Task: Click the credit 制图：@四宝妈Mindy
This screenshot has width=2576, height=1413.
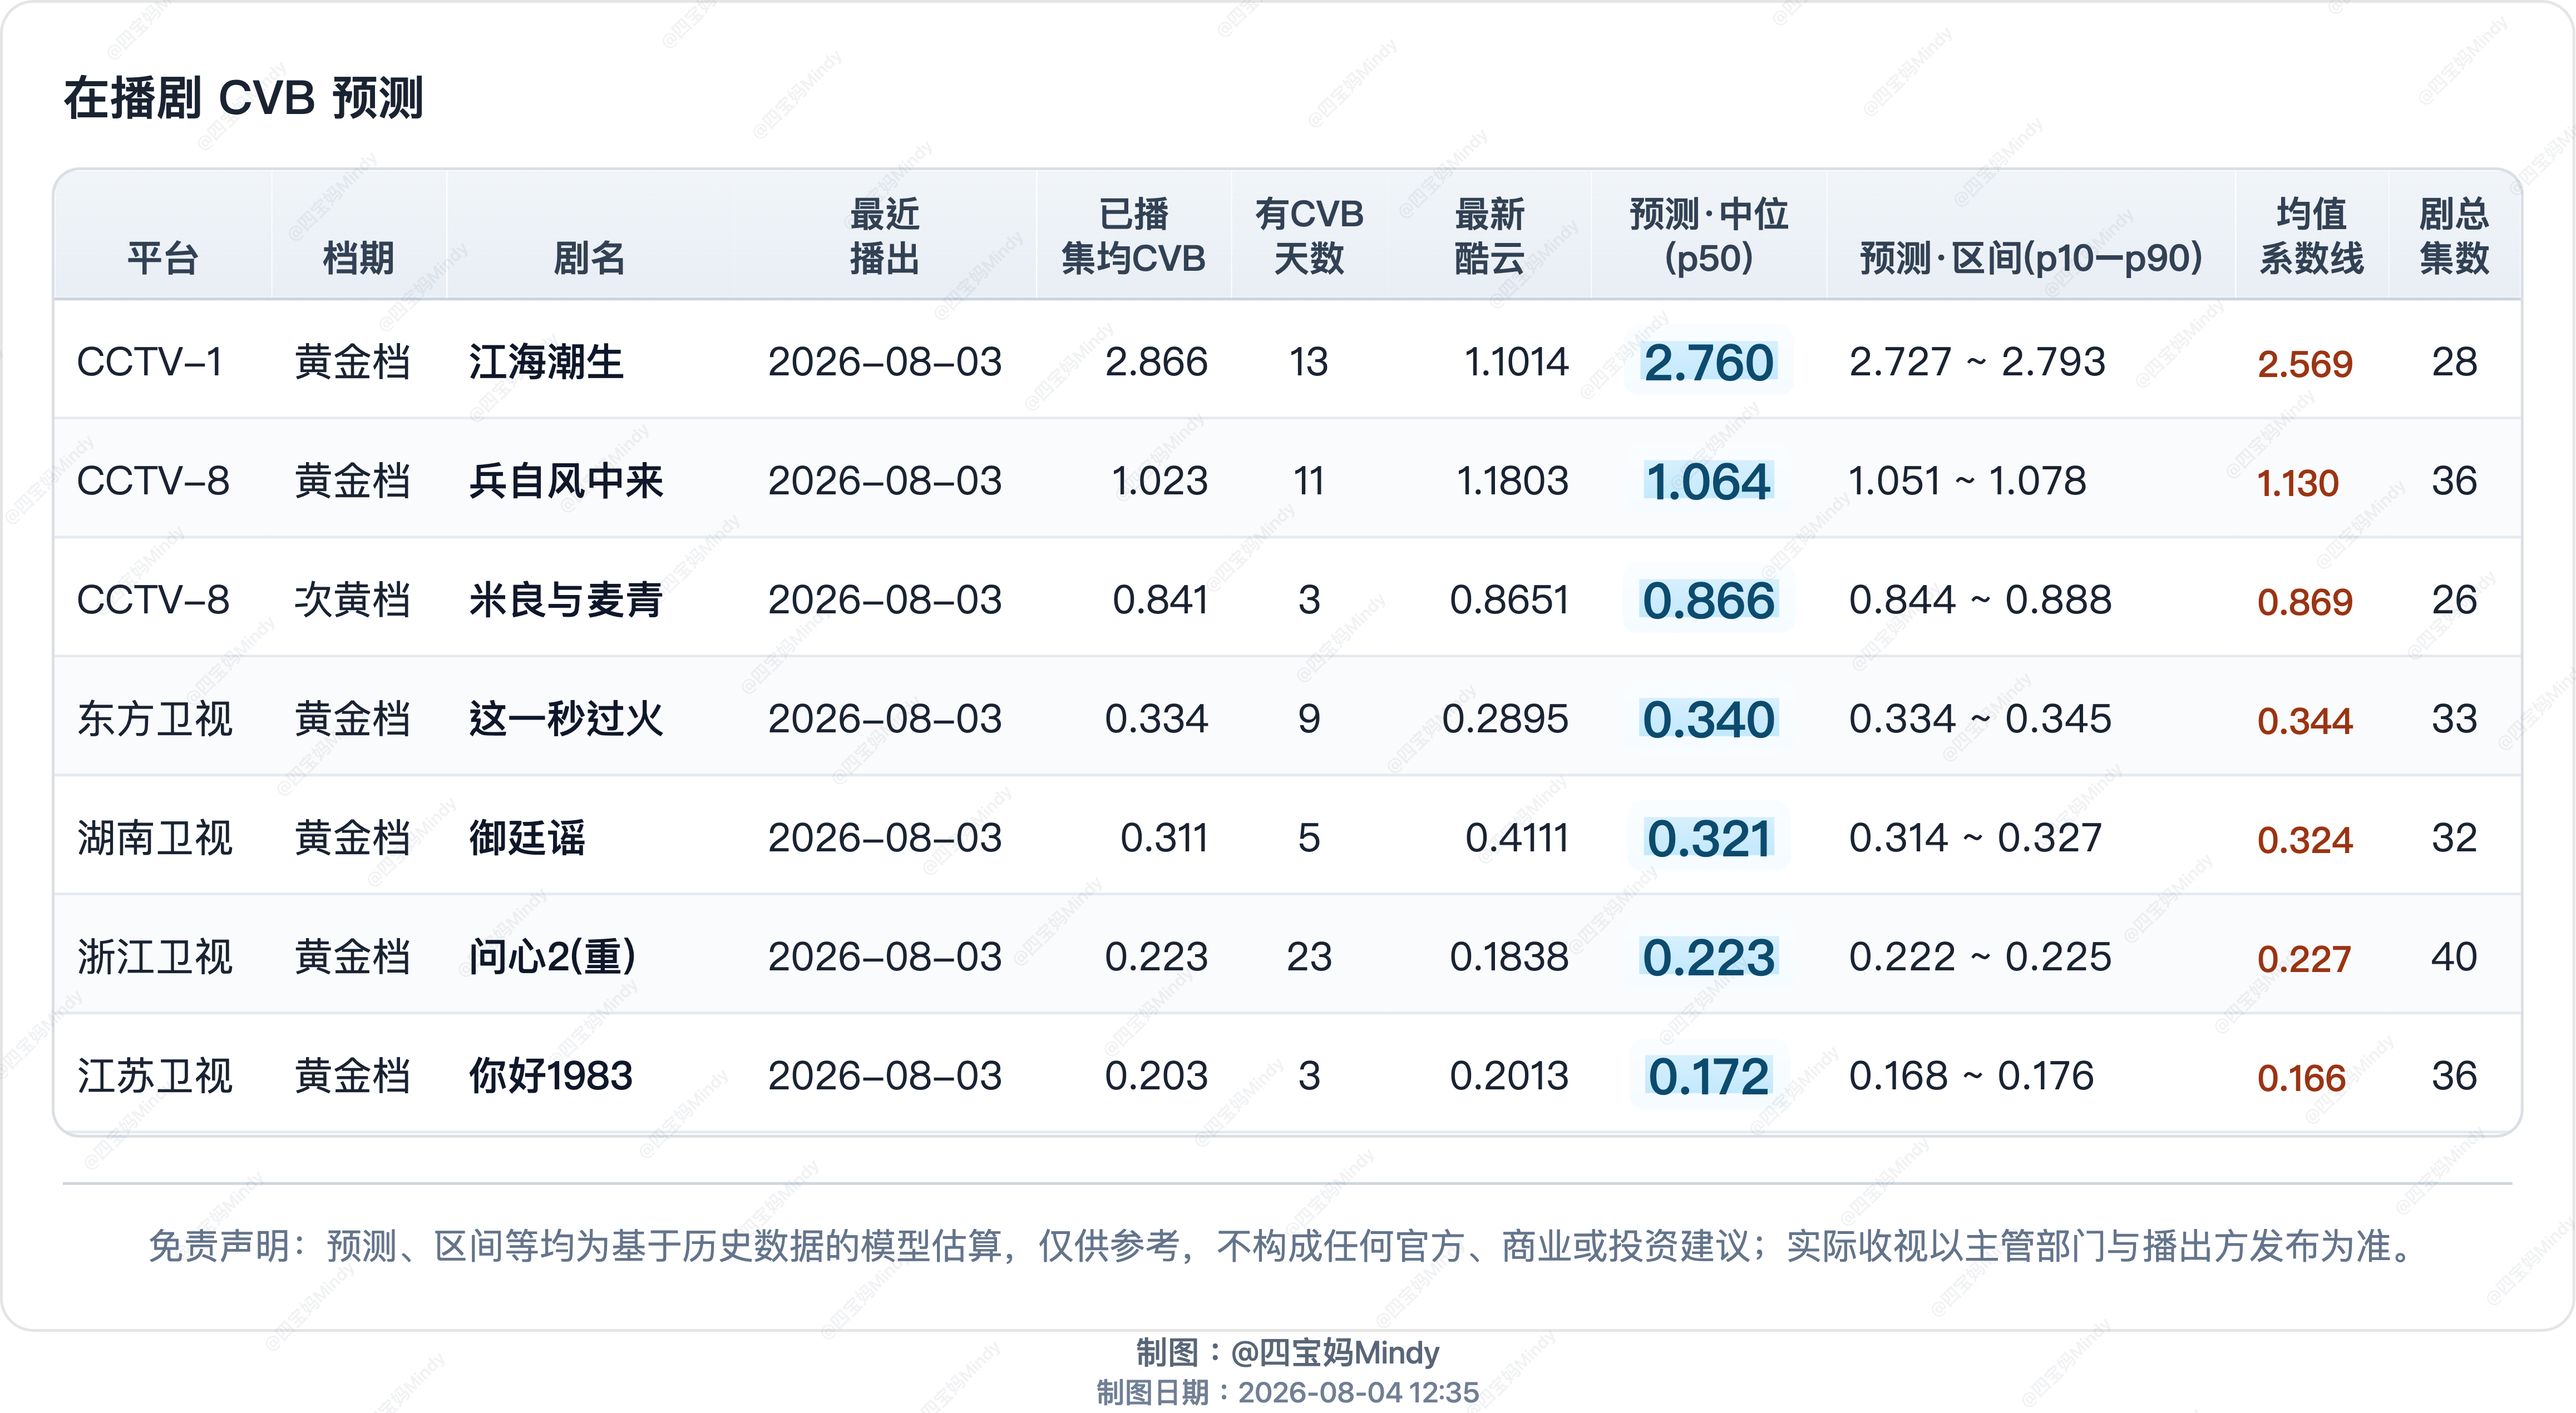Action: point(1287,1352)
